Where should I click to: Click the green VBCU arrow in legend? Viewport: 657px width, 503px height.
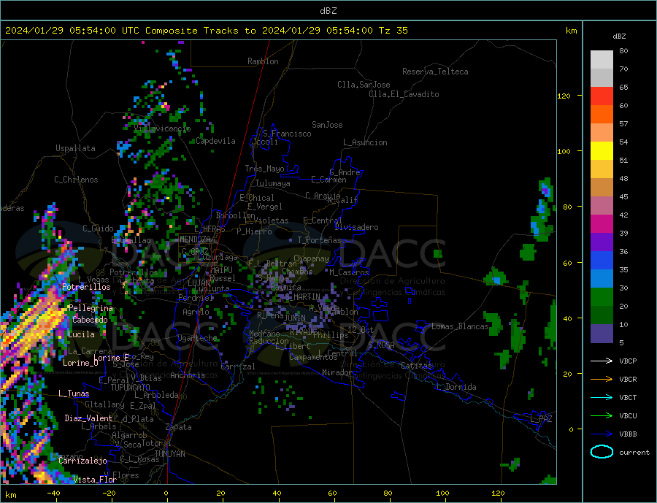[602, 416]
